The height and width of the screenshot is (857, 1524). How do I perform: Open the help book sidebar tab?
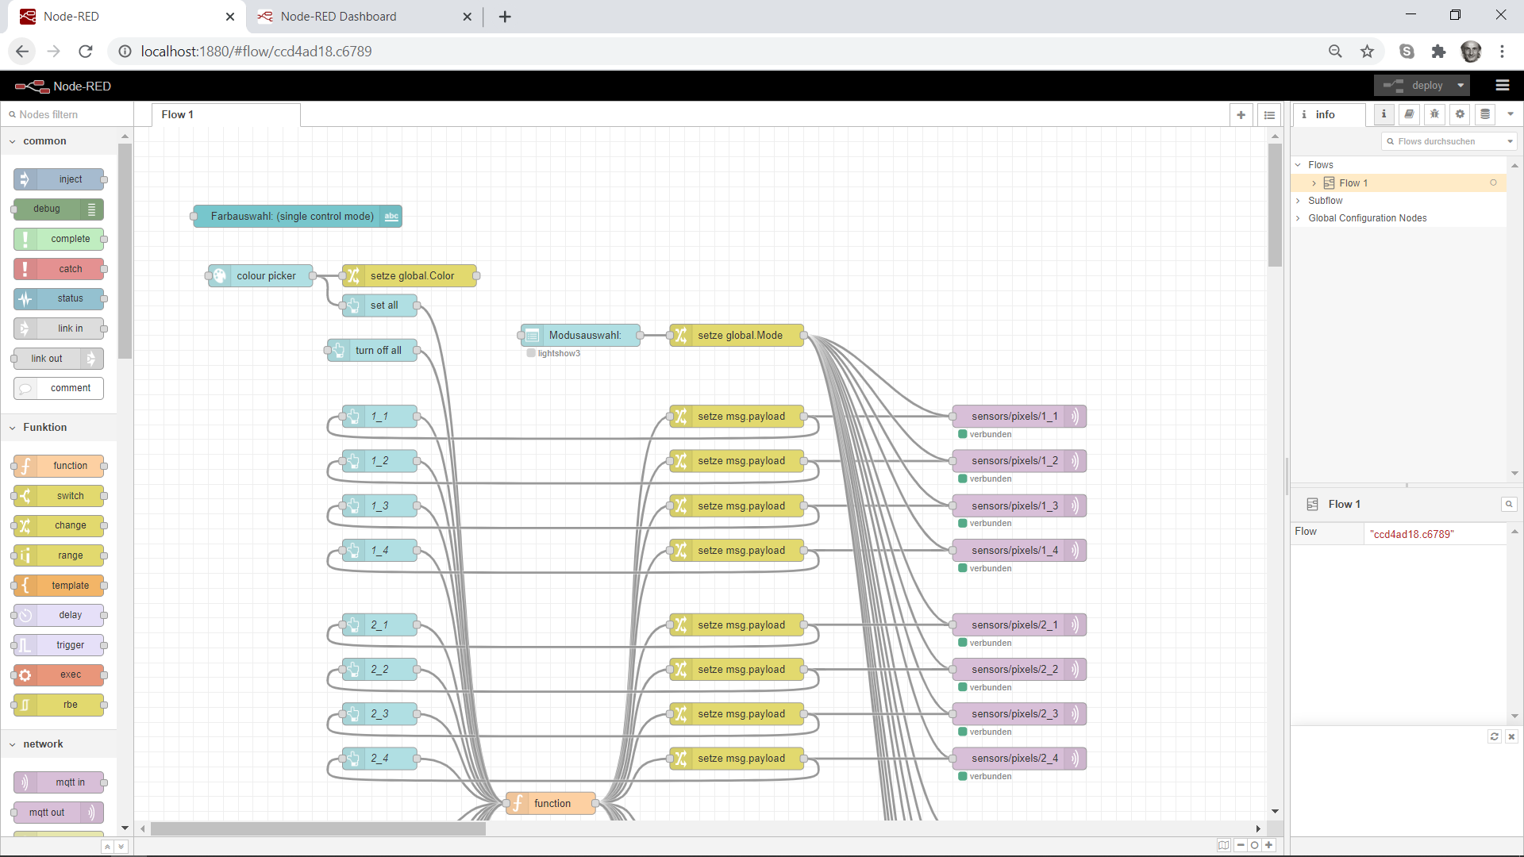coord(1409,114)
